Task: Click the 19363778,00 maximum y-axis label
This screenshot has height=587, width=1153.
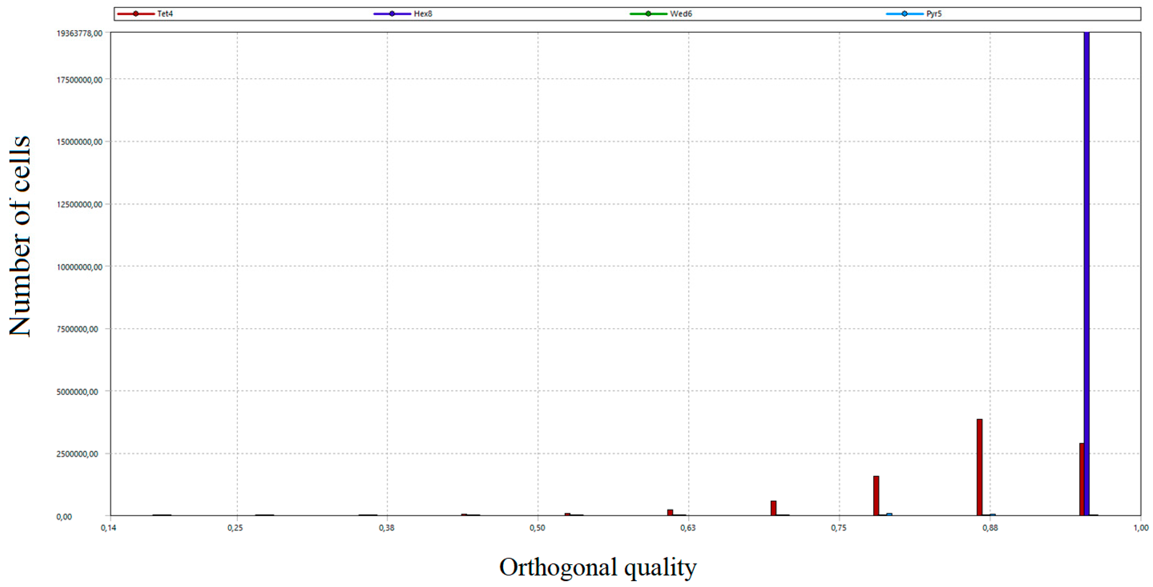Action: (79, 33)
